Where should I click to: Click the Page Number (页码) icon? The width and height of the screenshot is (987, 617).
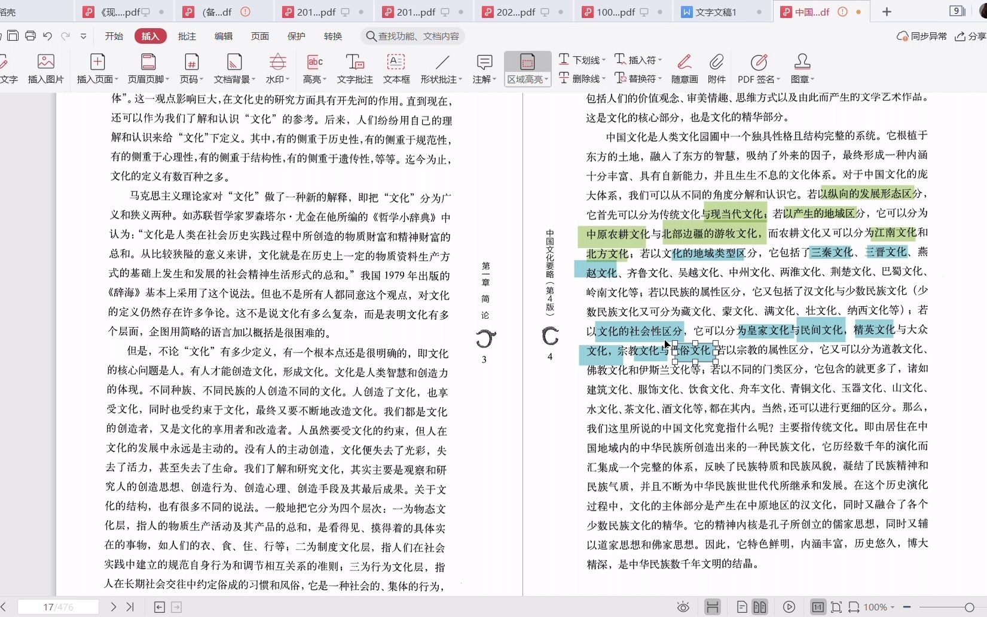[x=191, y=62]
